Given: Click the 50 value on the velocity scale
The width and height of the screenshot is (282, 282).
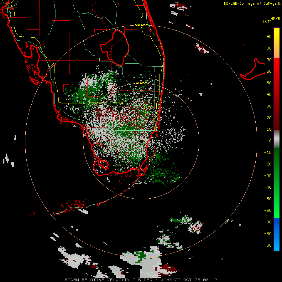Looking at the screenshot, I should [x=269, y=83].
